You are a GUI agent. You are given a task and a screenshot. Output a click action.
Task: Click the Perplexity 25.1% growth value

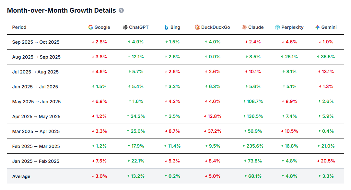pyautogui.click(x=289, y=57)
